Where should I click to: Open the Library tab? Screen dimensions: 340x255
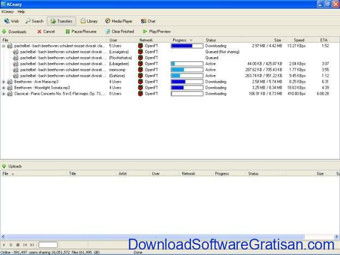[x=89, y=21]
